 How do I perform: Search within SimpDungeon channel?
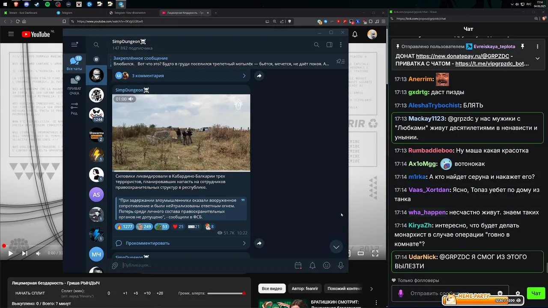(x=316, y=44)
